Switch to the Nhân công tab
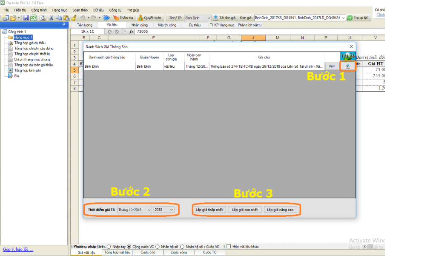436x256 pixels. 140,25
